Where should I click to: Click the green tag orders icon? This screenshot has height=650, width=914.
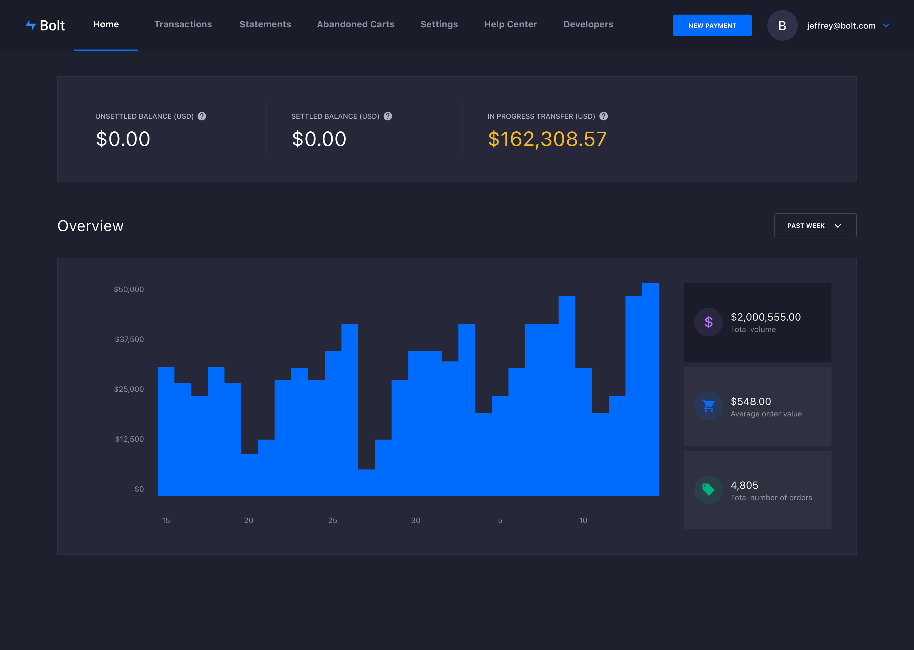[708, 489]
